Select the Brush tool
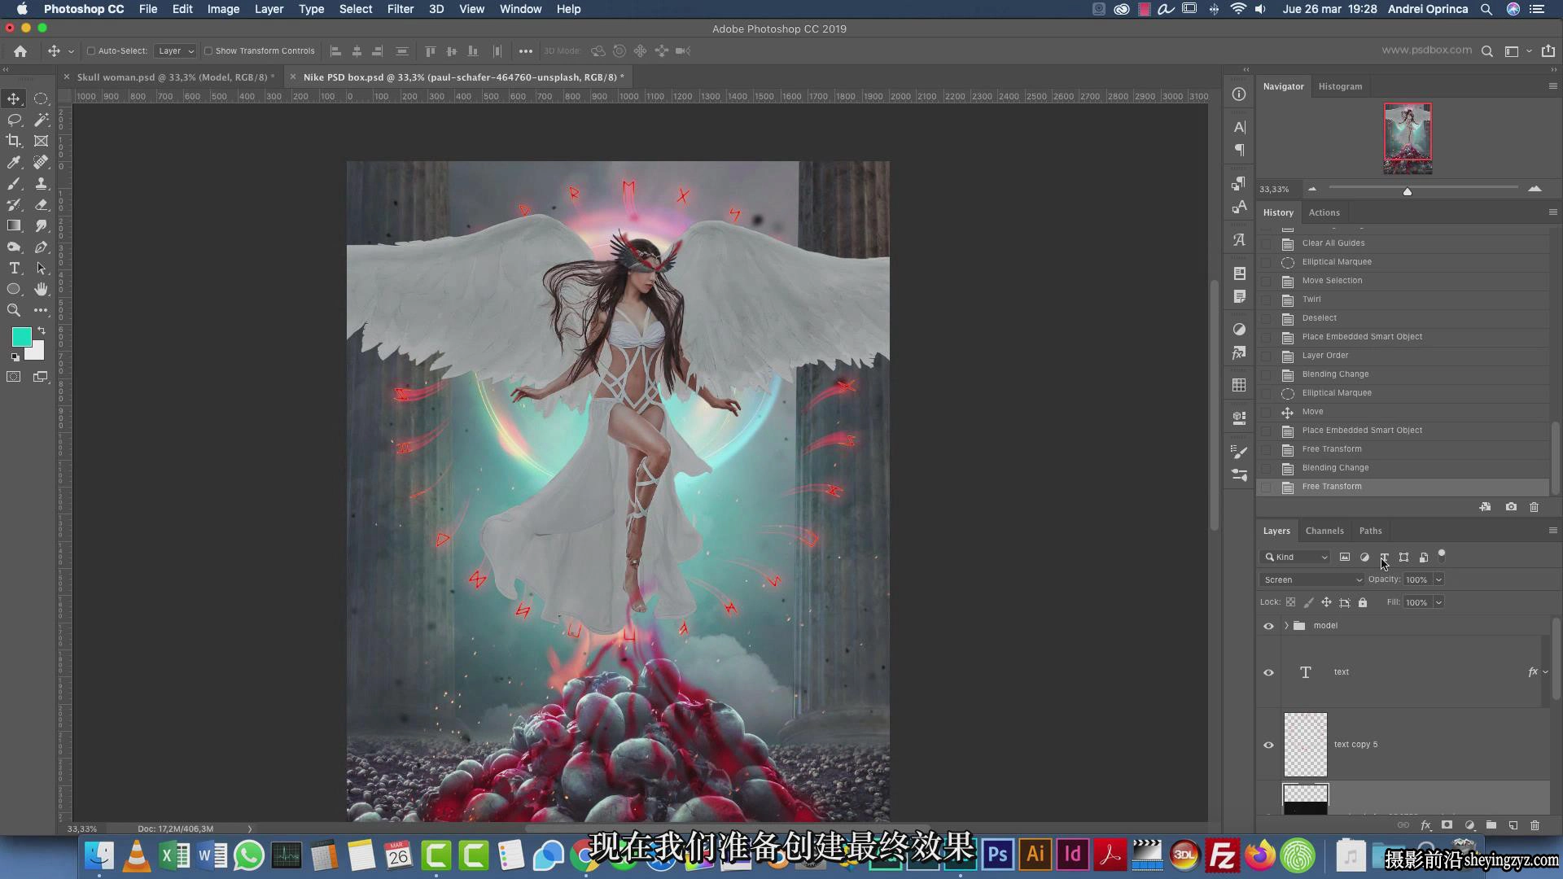1563x879 pixels. (x=14, y=183)
